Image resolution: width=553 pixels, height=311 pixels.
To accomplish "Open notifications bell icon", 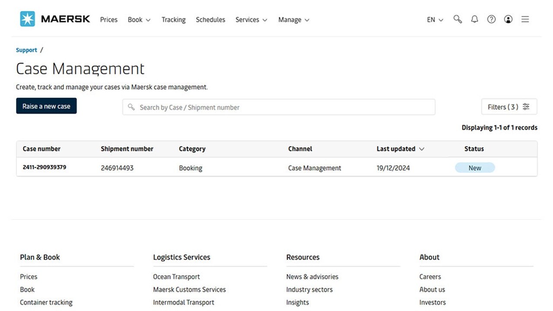I will pyautogui.click(x=474, y=19).
